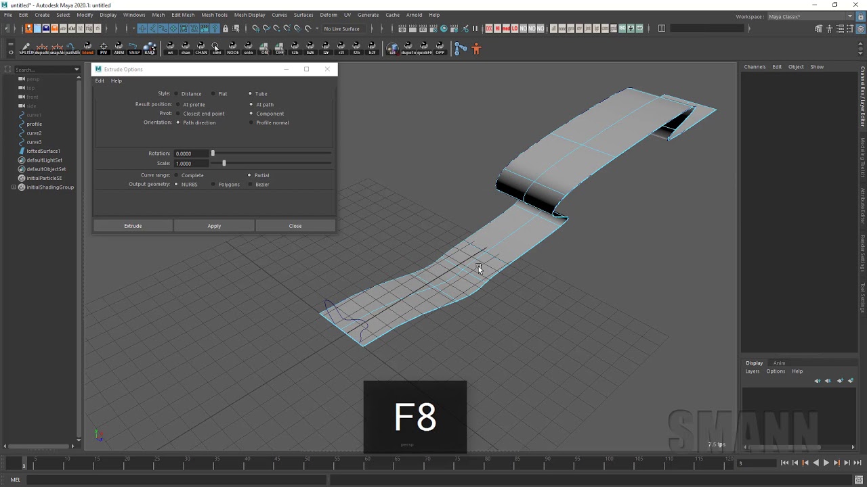This screenshot has width=867, height=487.
Task: Open the outliner search filter dropdown
Action: pos(77,69)
